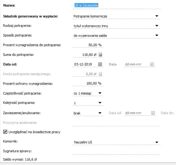Expand Kolejność potrącania dropdown

(x=100, y=103)
